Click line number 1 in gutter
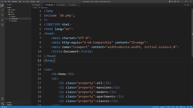Screen dimensions: 193x108 coord(40,11)
